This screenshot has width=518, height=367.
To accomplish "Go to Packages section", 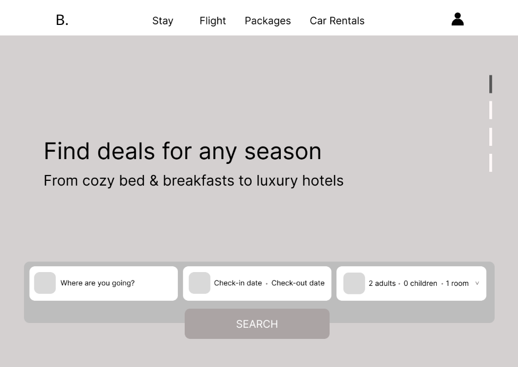I will 268,21.
